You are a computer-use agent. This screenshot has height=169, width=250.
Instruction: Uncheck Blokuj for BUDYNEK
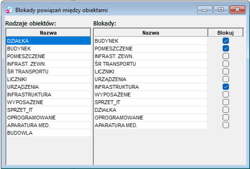pyautogui.click(x=226, y=41)
